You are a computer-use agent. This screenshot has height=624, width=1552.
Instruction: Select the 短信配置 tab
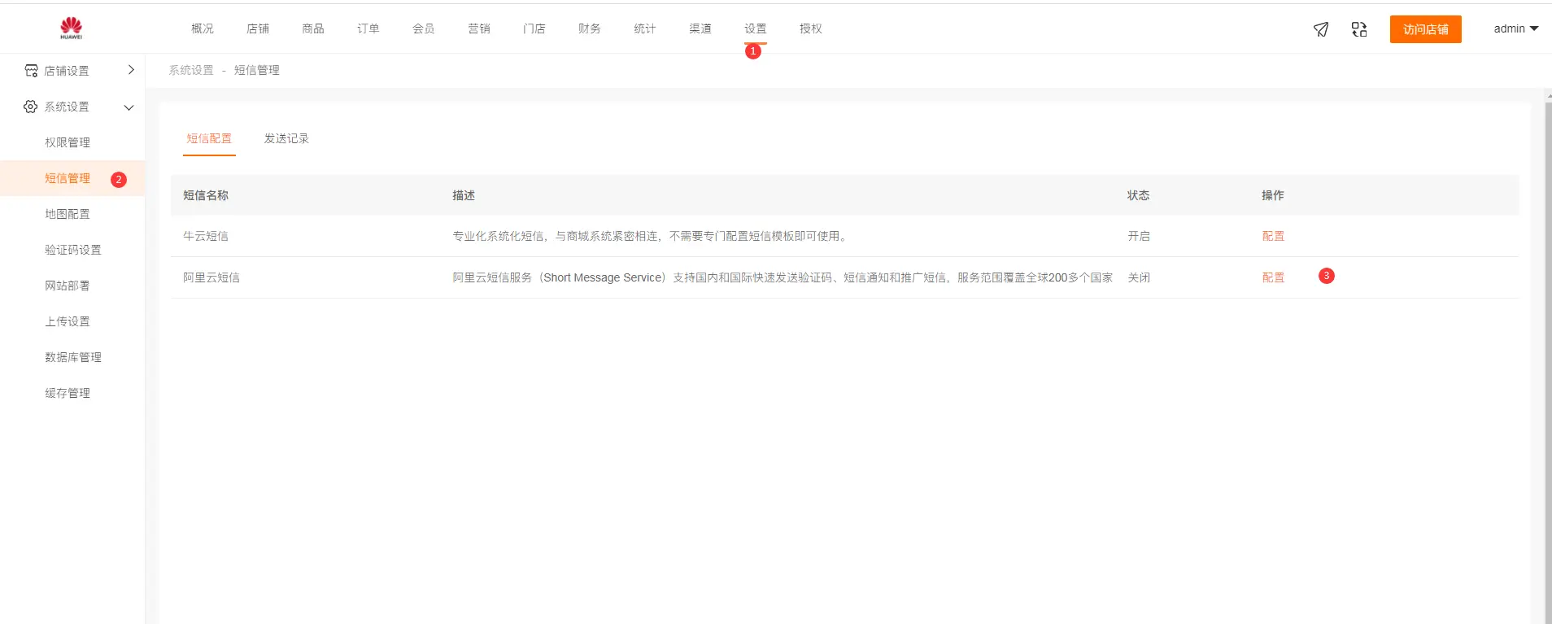pos(209,138)
